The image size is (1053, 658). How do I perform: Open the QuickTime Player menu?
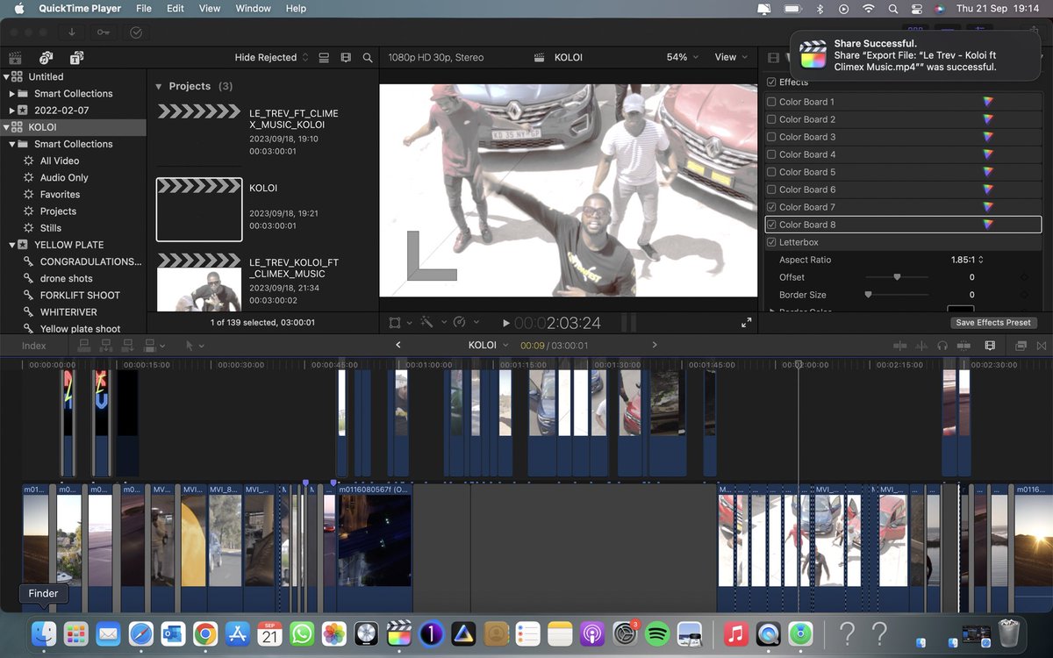(x=80, y=8)
